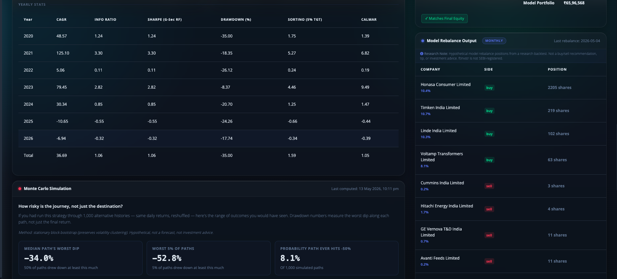
Task: Click the Cummins India Limited company name
Action: click(x=442, y=183)
